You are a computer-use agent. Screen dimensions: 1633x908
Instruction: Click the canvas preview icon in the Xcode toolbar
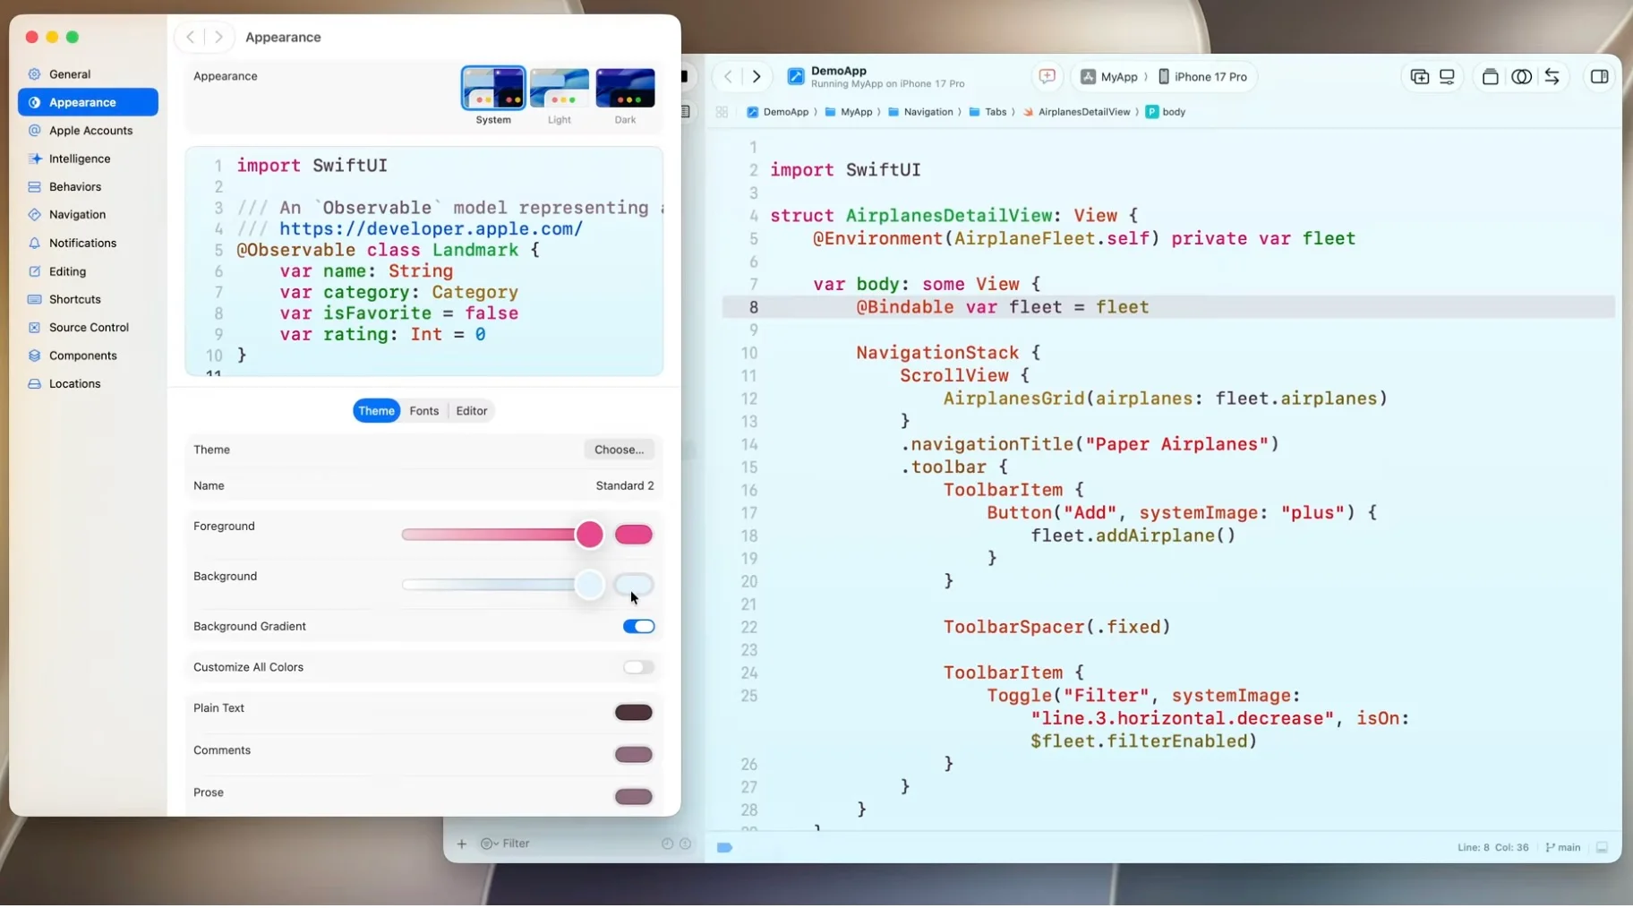(1447, 77)
